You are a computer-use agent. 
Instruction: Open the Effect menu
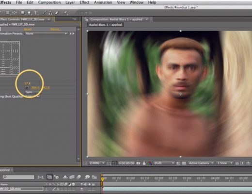[x=84, y=2]
